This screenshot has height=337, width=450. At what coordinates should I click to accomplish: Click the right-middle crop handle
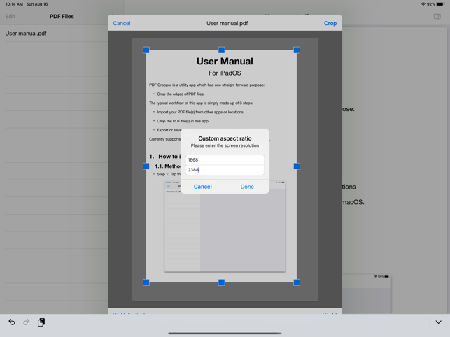pos(297,166)
